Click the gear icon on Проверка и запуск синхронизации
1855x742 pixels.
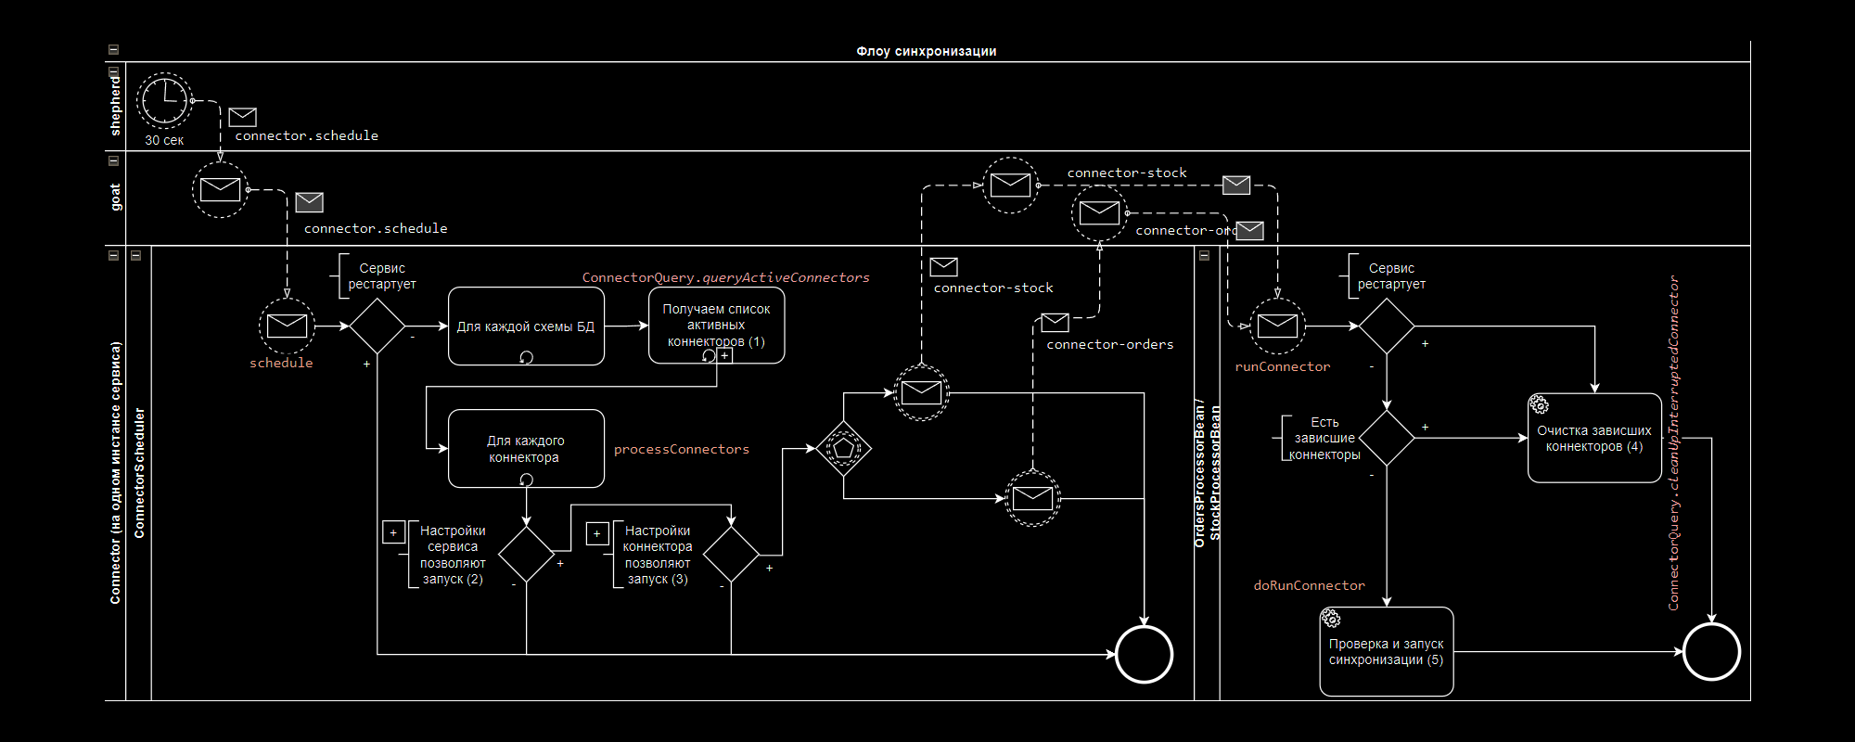tap(1331, 618)
